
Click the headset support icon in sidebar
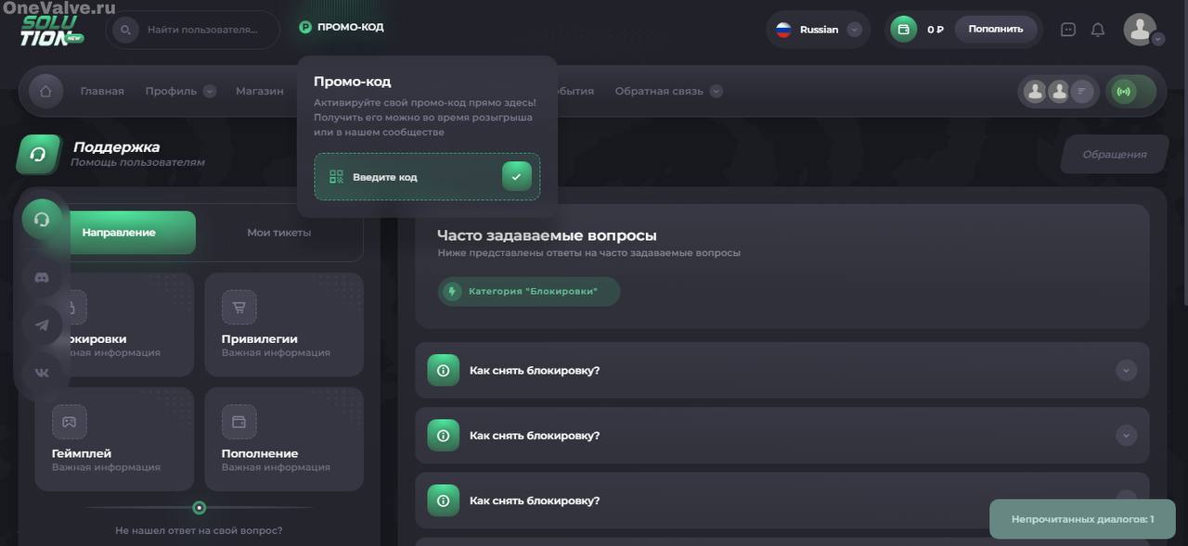42,220
